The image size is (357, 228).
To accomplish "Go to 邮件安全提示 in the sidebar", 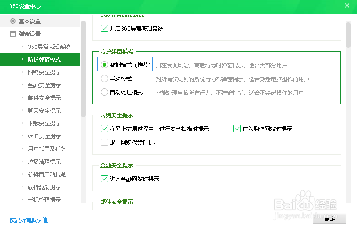I will (44, 98).
